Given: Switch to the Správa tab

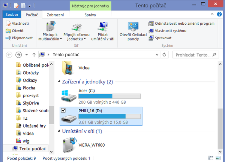Looking at the screenshot, I should click(90, 15).
